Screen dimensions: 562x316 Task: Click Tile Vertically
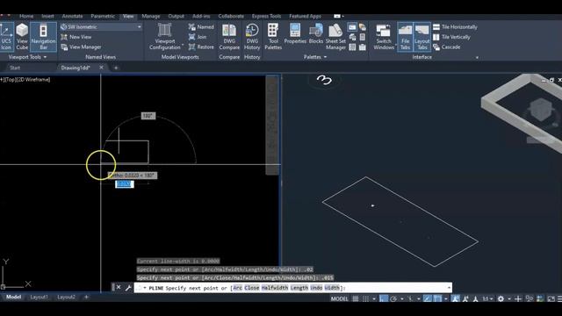451,37
